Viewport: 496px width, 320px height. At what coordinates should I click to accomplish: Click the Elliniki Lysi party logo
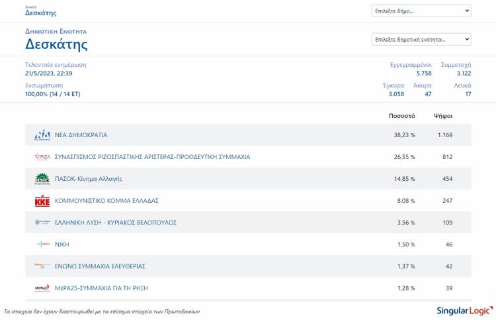(x=42, y=223)
